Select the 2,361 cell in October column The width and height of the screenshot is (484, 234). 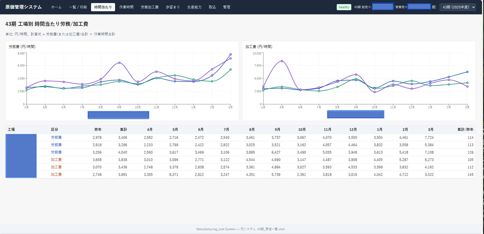pyautogui.click(x=301, y=175)
